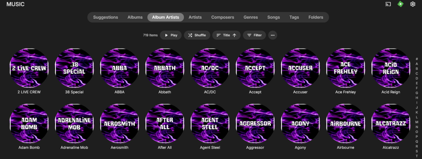Jump to letter B in alphabet picker

point(417,69)
